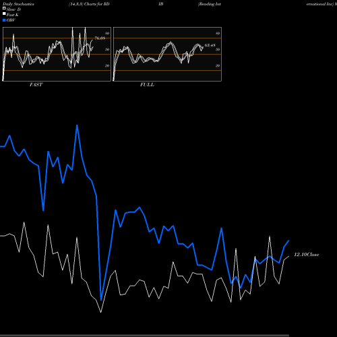Click the 12.10Close price label

[307, 255]
